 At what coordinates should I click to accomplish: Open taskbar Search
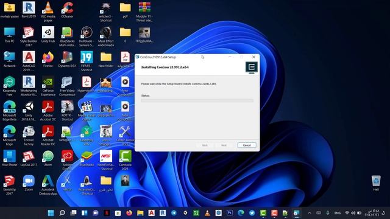click(62, 213)
